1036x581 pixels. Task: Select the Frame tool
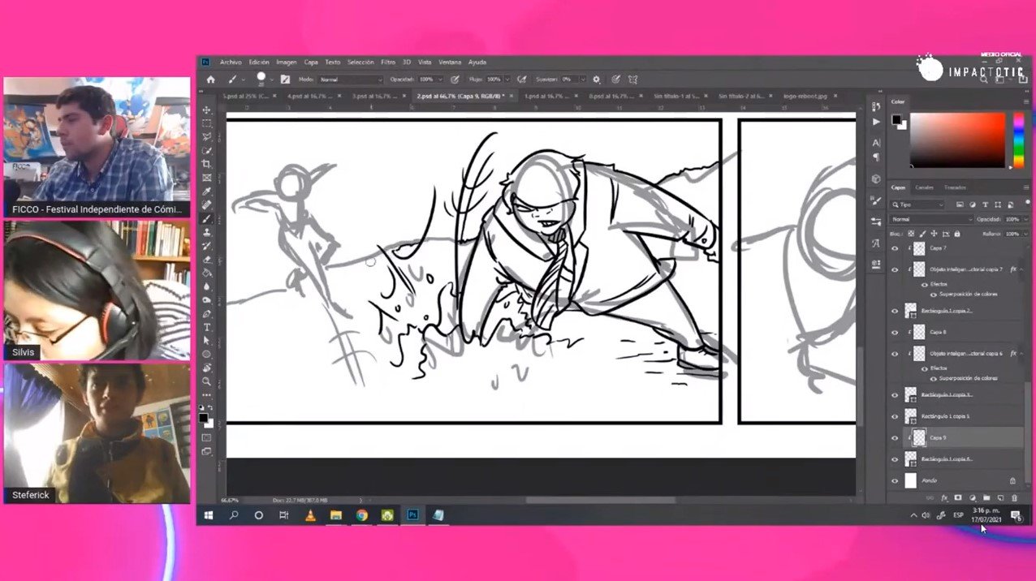[x=206, y=178]
